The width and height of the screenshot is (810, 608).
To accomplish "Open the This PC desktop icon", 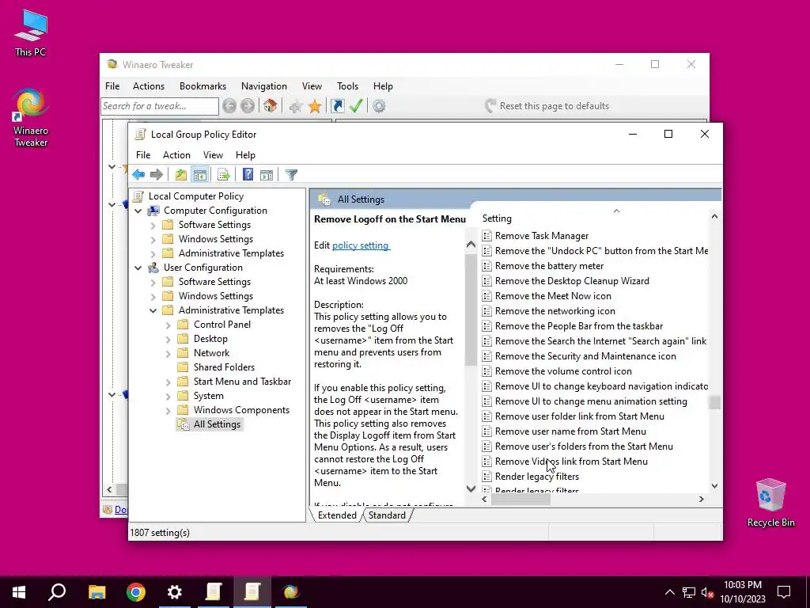I will coord(30,32).
